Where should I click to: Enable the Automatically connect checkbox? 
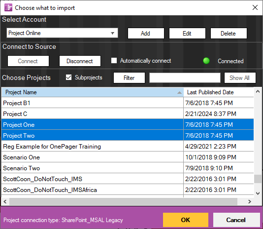point(114,61)
